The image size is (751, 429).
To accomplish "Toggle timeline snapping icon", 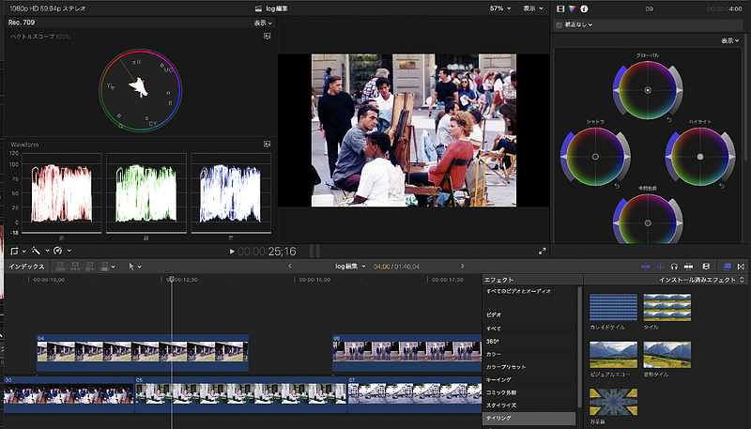I will coord(689,267).
